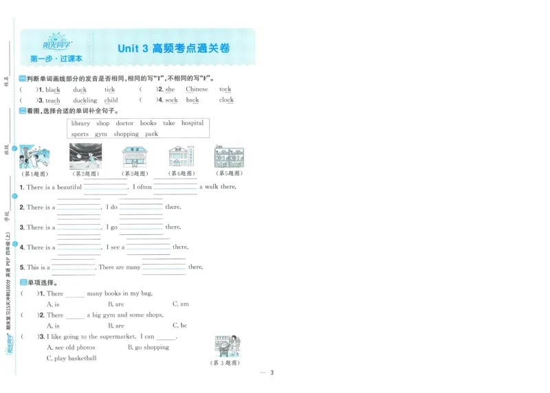
Task: Click option 'B. are' under question 1
Action: tap(115, 304)
